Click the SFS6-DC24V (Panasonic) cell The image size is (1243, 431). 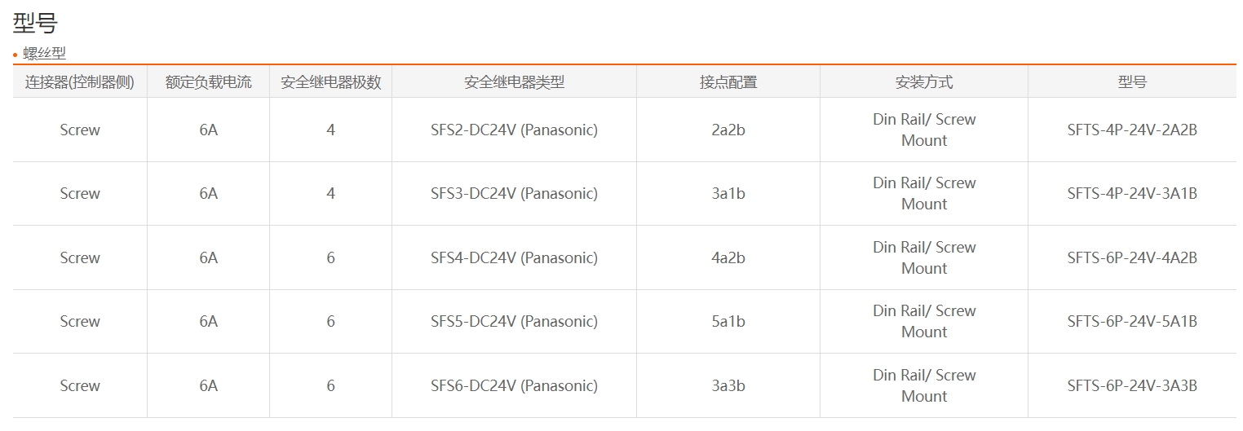pyautogui.click(x=515, y=385)
